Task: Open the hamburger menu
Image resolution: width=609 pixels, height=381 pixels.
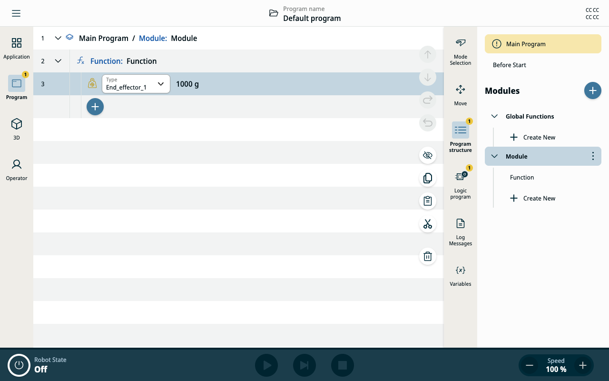Action: [16, 13]
